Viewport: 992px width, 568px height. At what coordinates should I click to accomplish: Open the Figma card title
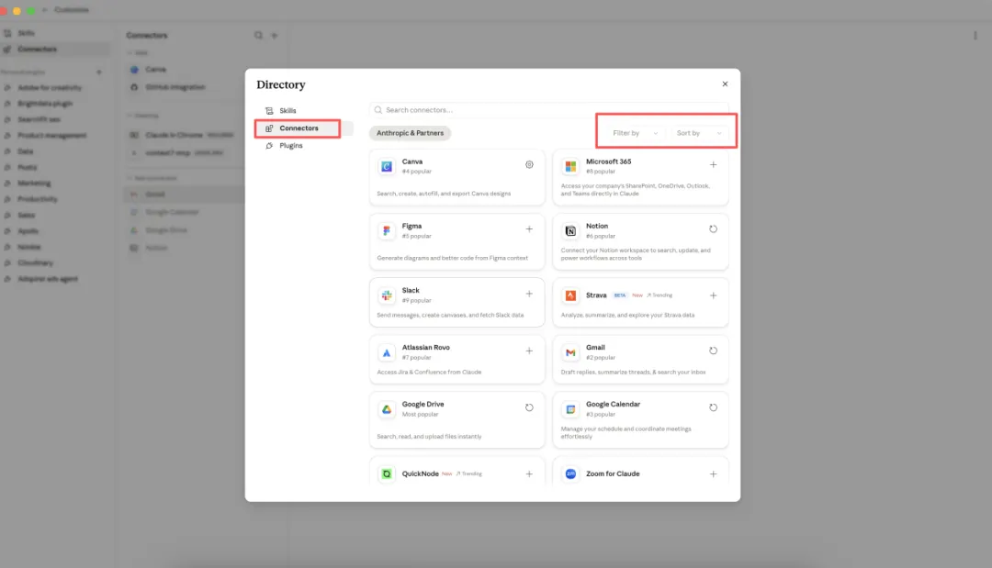411,226
